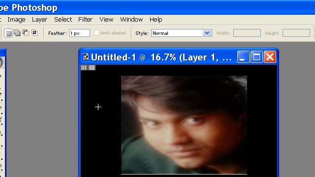Open the Help menu
This screenshot has width=315, height=177.
(156, 20)
